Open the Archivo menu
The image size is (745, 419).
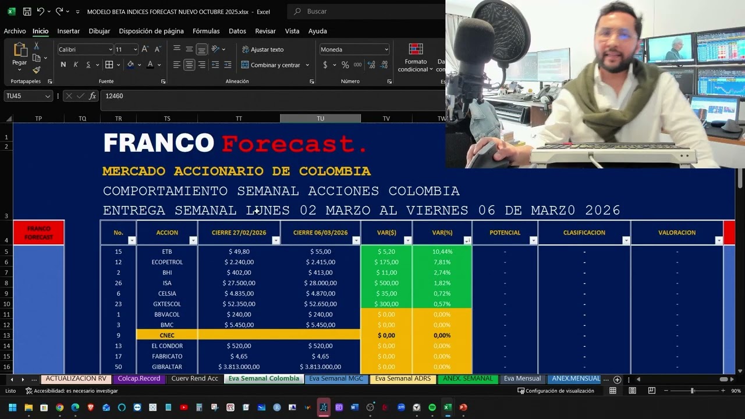click(15, 31)
